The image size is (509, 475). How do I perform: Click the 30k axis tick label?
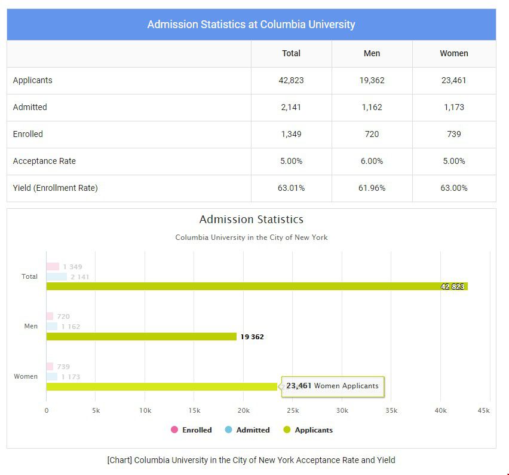[342, 410]
